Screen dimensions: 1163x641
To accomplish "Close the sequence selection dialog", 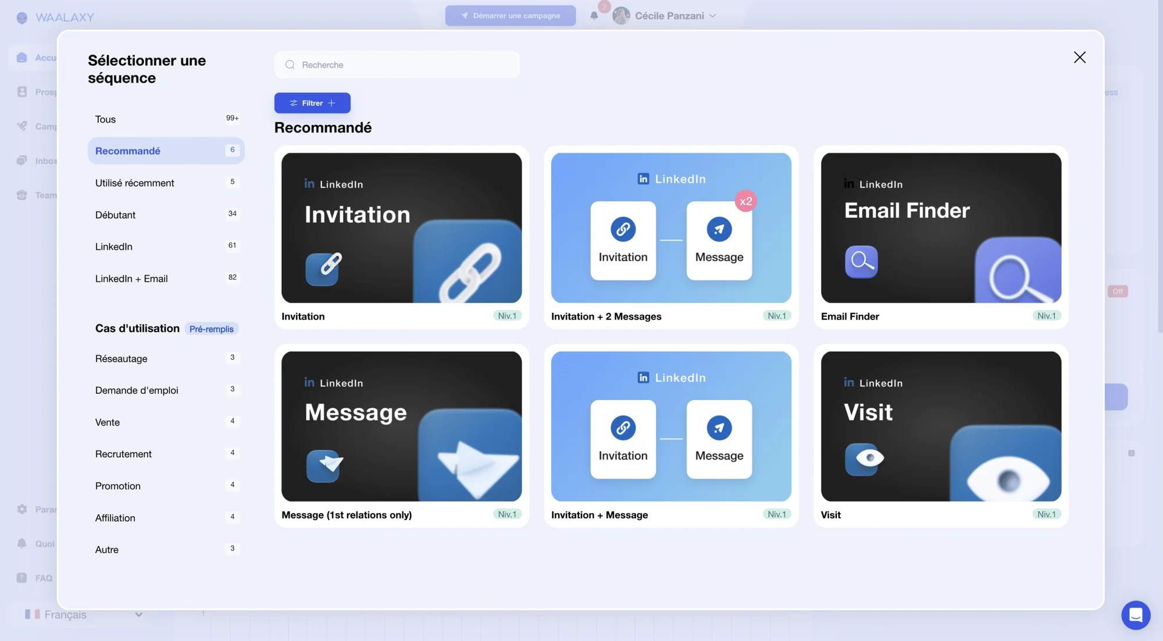I will (x=1079, y=57).
